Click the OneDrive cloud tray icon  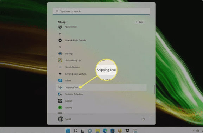[x=198, y=131]
